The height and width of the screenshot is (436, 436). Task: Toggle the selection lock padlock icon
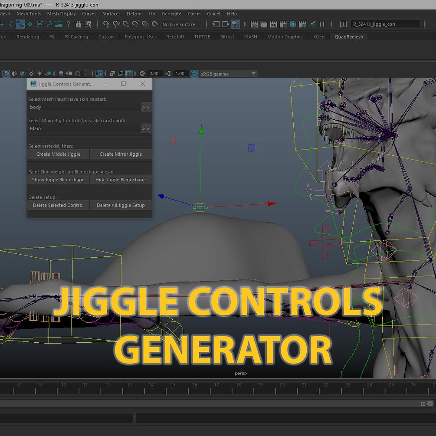tap(79, 24)
